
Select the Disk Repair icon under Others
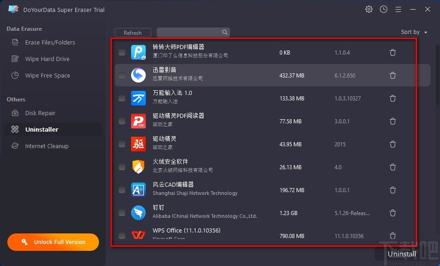(x=14, y=113)
